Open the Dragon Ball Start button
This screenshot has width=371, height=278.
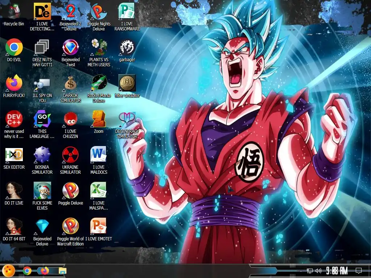pyautogui.click(x=8, y=271)
